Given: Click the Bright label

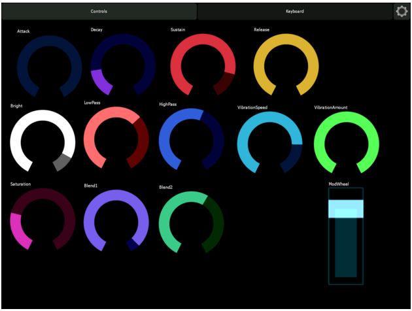Looking at the screenshot, I should click(x=16, y=106).
